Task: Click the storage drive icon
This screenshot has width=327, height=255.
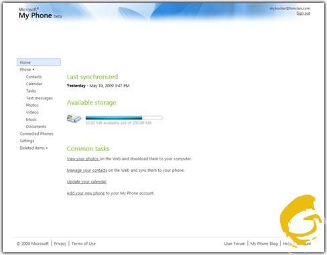Action: pos(74,118)
